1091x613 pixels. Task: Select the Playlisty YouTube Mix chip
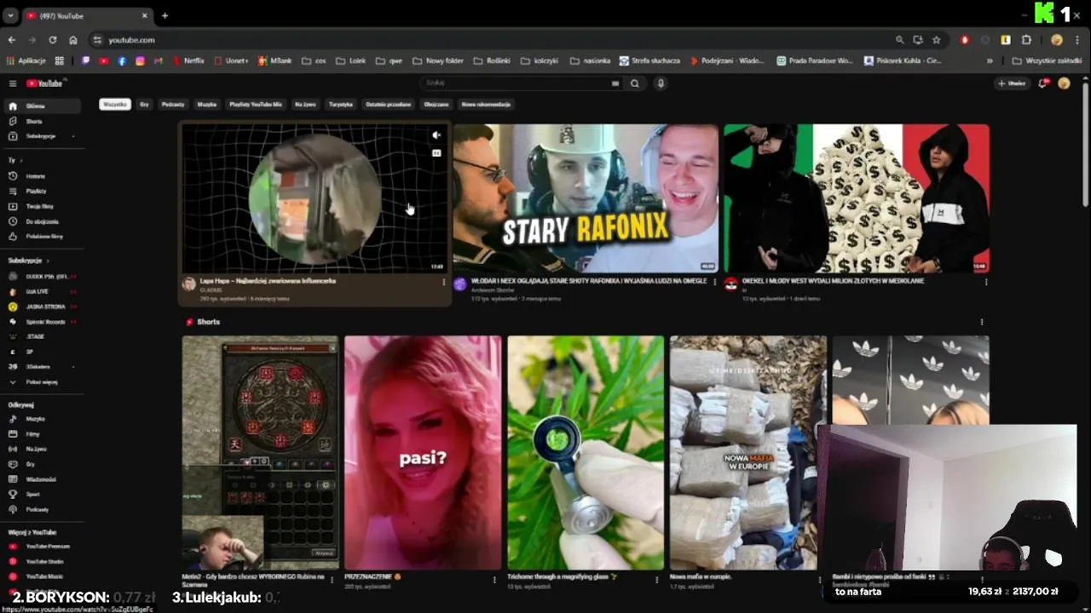click(x=256, y=104)
